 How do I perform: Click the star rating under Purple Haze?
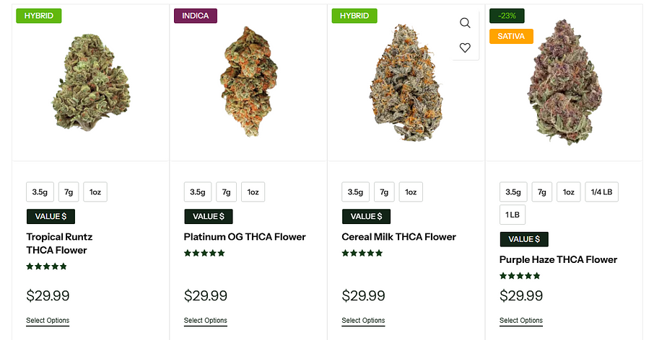[x=520, y=276]
